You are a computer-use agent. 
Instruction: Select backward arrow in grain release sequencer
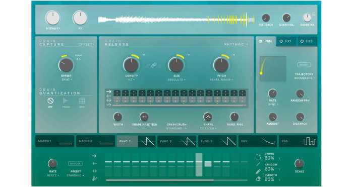click(x=109, y=96)
